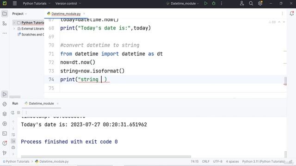
Task: Open the Notifications bell icon
Action: pos(292,13)
